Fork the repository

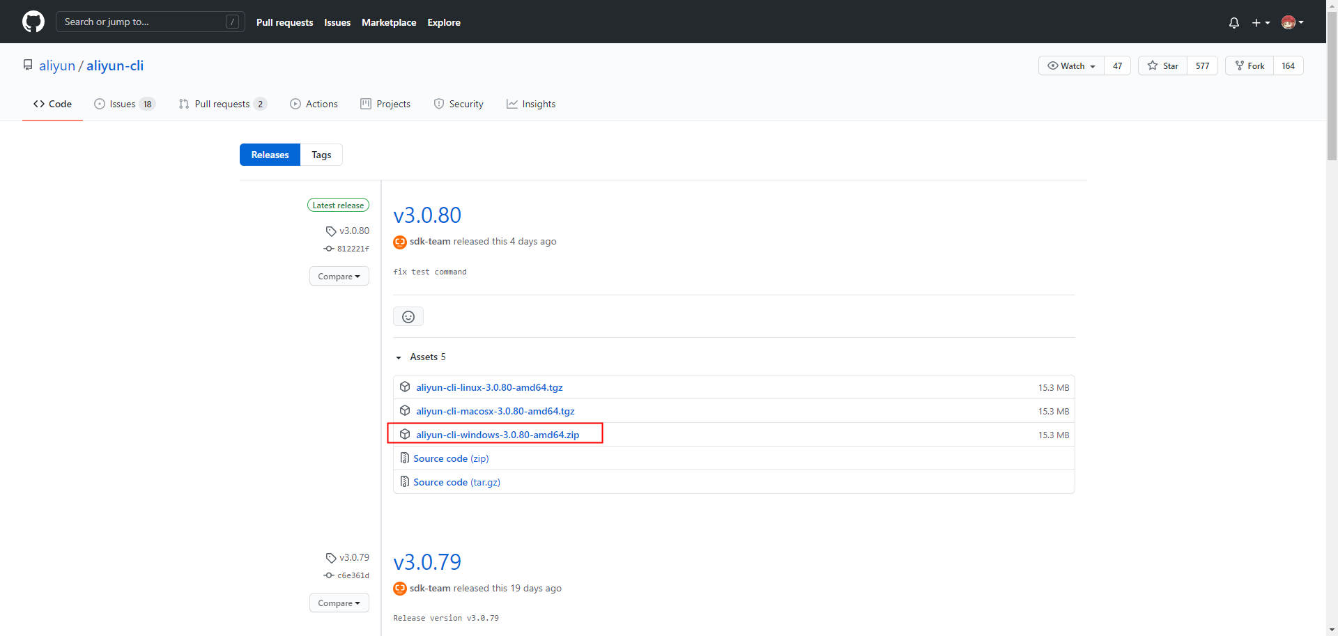(x=1249, y=65)
